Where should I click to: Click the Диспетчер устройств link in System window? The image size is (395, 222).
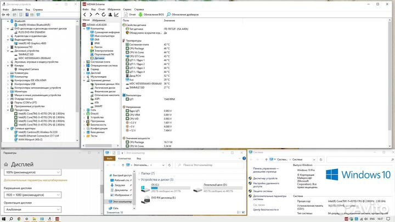(265, 178)
